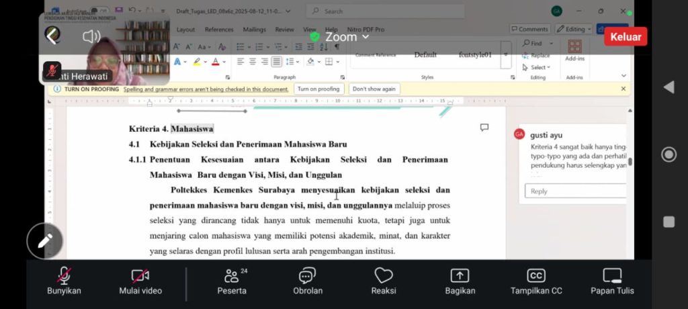
Task: Toggle Tampilkan CC captions
Action: 536,281
